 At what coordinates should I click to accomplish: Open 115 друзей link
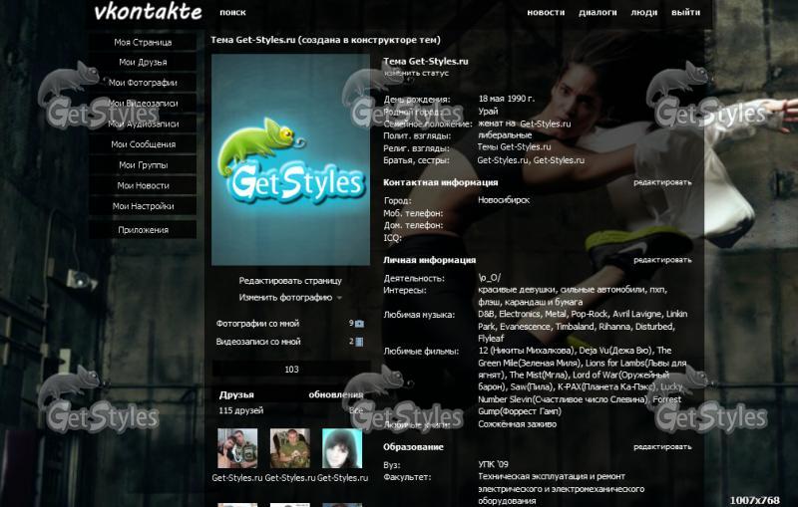[x=241, y=410]
